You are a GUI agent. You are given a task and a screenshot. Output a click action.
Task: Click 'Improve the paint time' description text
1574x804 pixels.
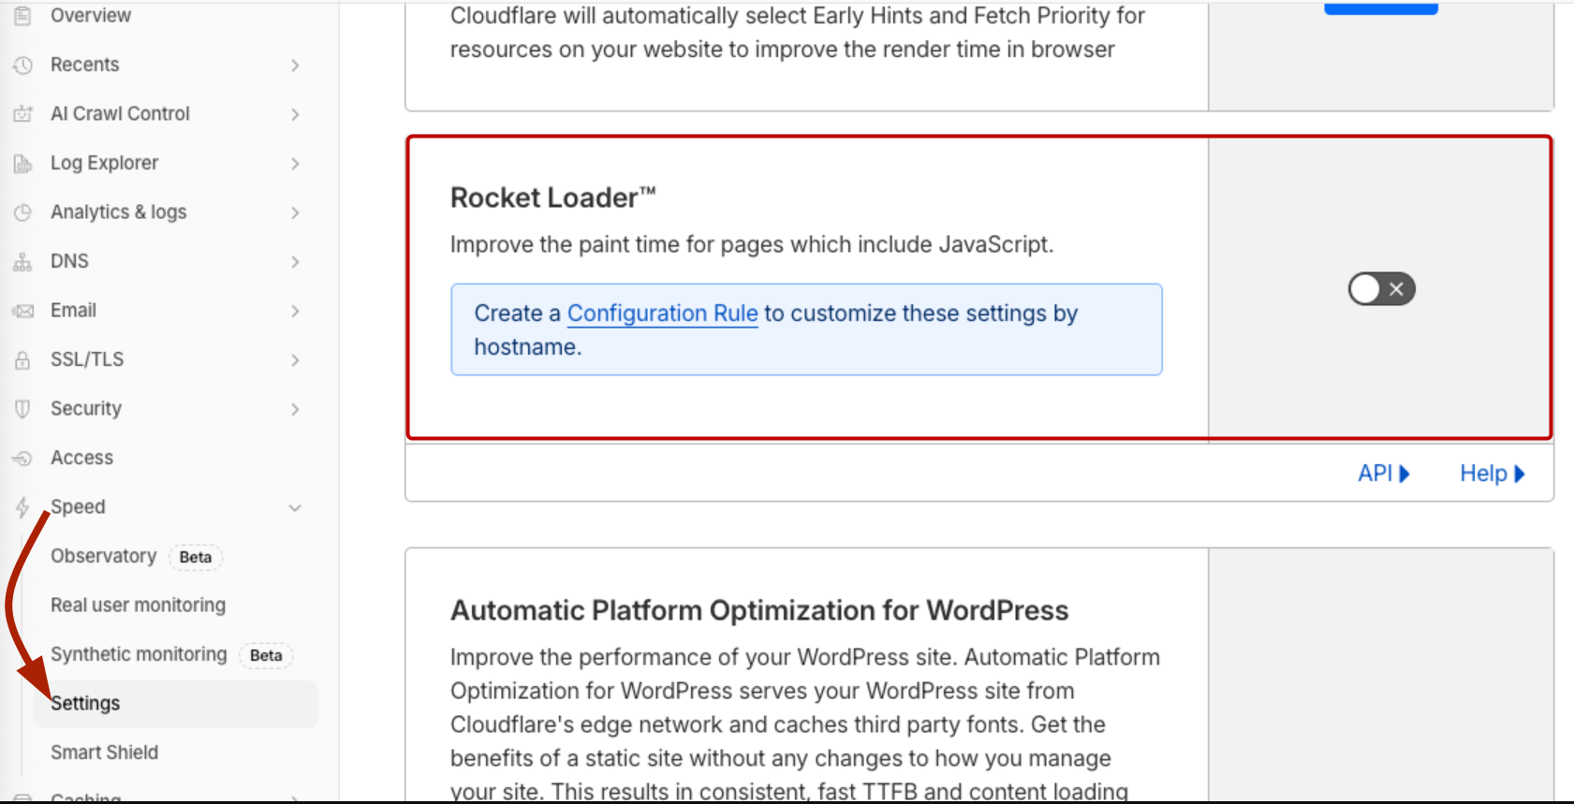[752, 244]
